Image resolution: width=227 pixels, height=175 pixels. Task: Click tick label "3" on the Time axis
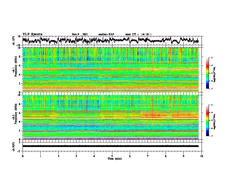point(76,156)
